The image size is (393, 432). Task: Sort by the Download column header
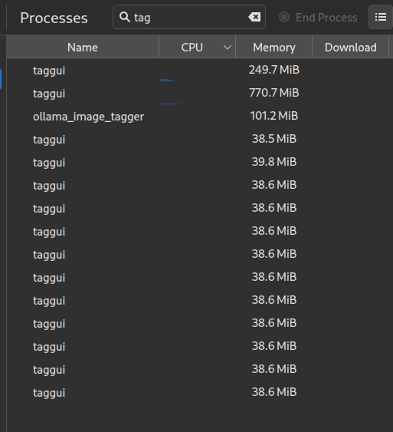pos(350,47)
